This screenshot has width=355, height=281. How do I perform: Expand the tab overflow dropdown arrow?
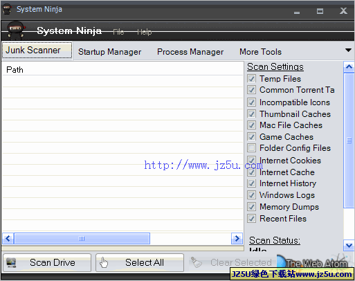pyautogui.click(x=348, y=50)
